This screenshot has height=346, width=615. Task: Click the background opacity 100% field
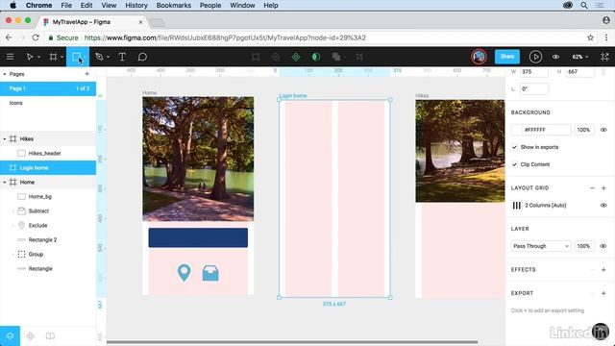pyautogui.click(x=583, y=130)
